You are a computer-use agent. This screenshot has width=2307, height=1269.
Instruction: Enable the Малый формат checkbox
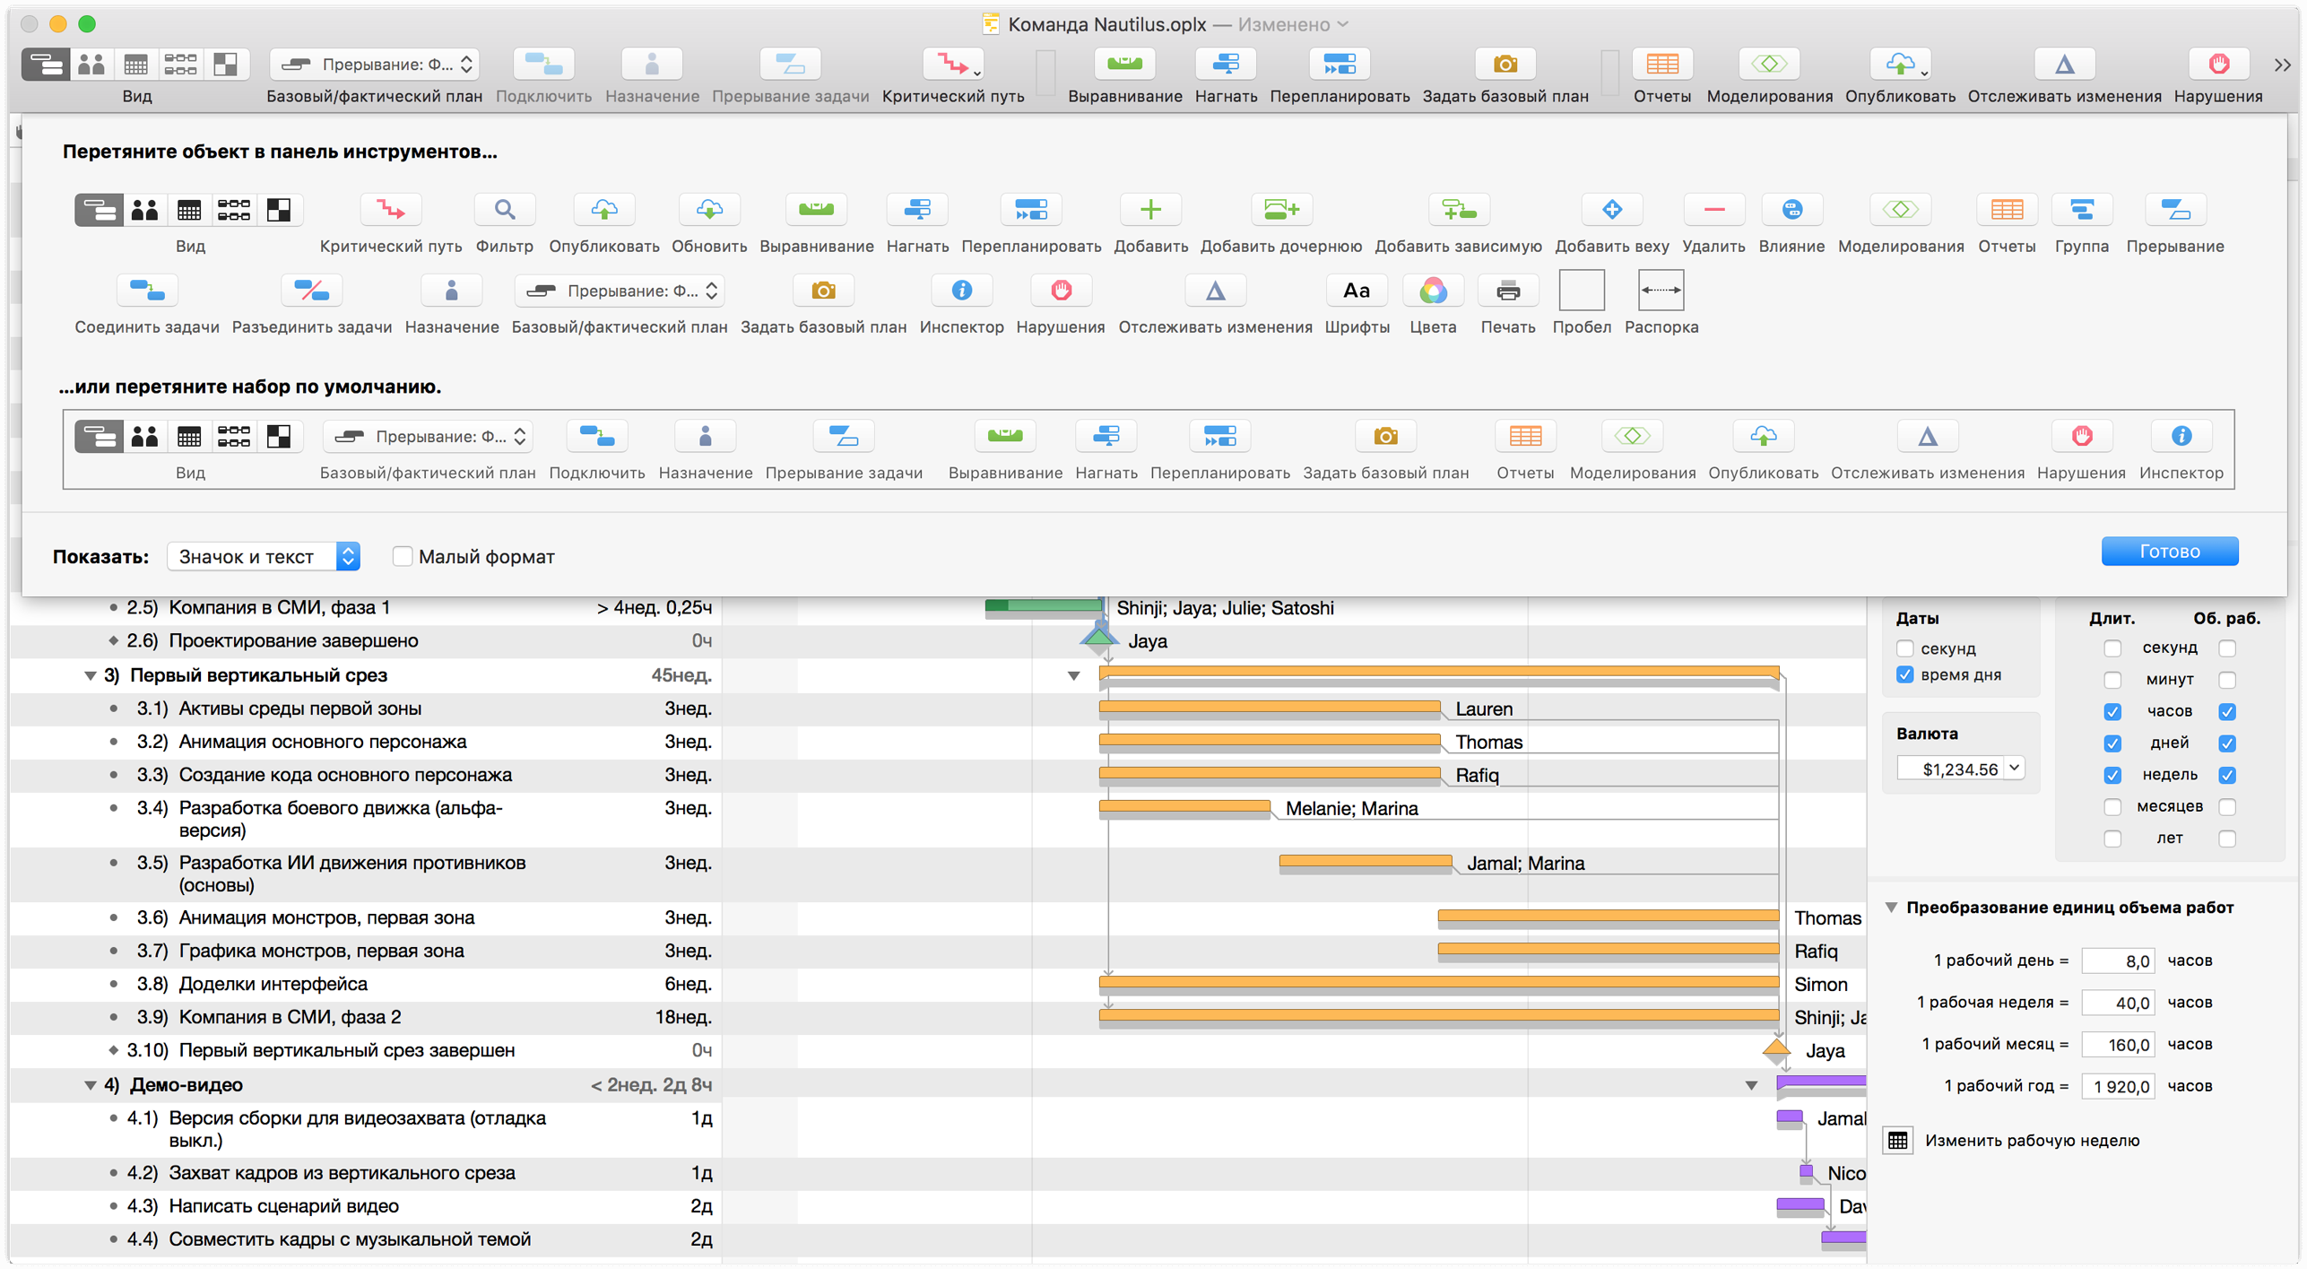(403, 557)
